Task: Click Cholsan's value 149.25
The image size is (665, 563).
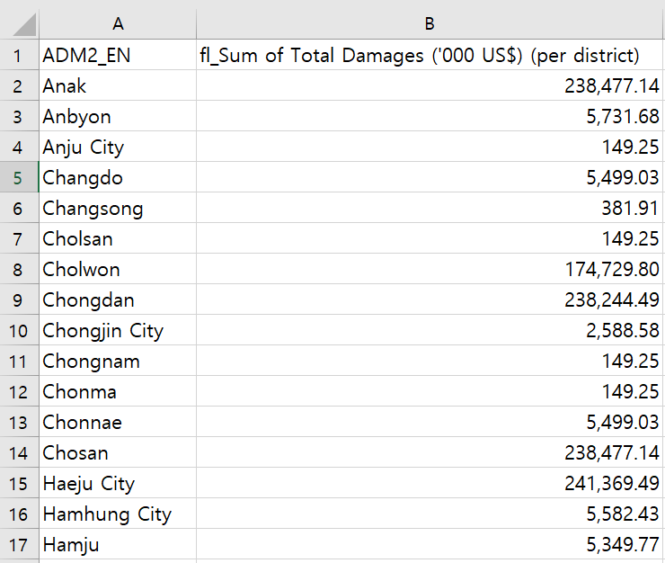Action: tap(430, 238)
